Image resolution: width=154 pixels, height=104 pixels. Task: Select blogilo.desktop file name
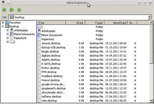coord(50,51)
